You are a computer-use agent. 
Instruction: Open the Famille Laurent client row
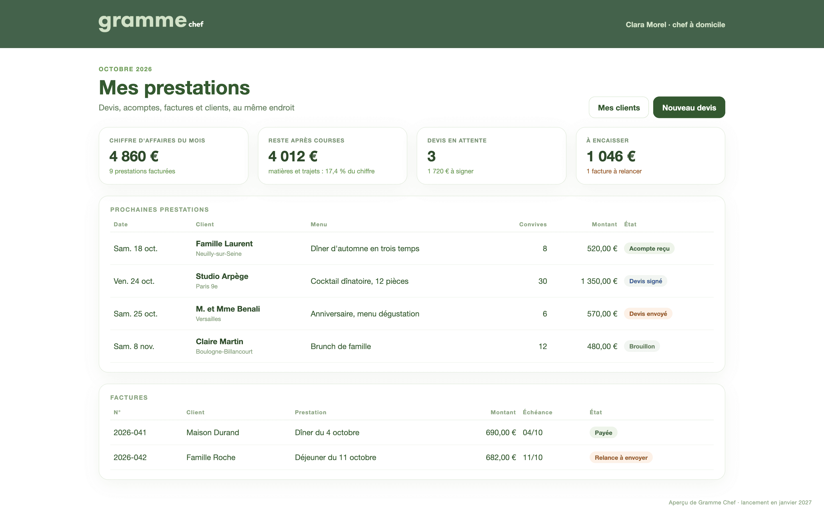coord(412,248)
